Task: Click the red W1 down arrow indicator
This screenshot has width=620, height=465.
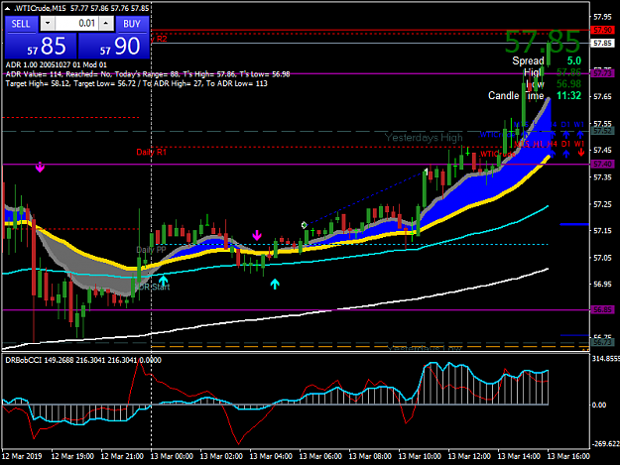Action: pos(580,153)
